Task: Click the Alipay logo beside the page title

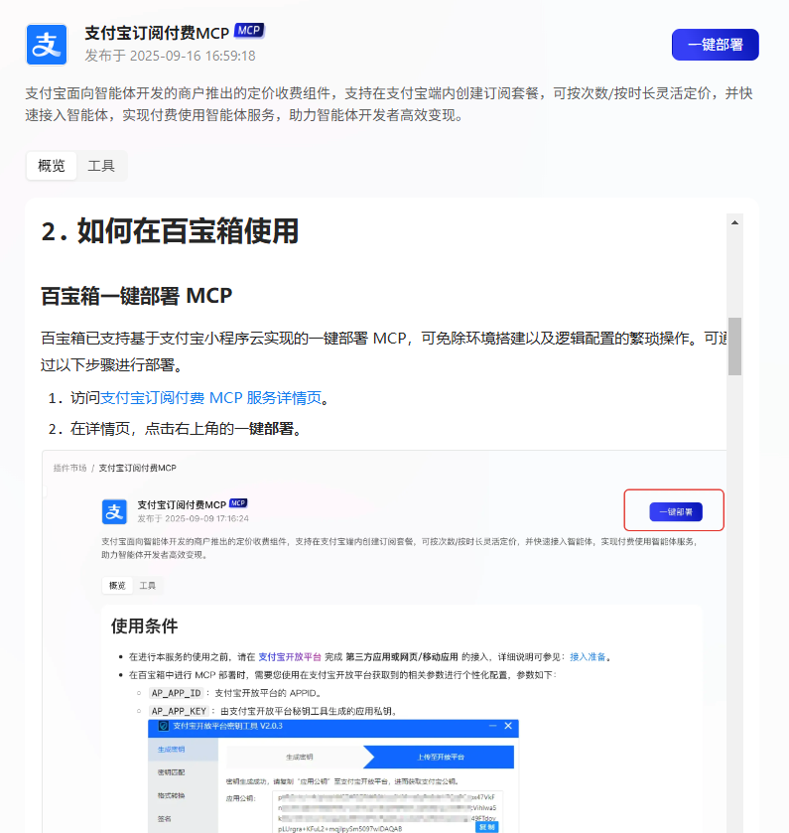Action: (x=47, y=45)
